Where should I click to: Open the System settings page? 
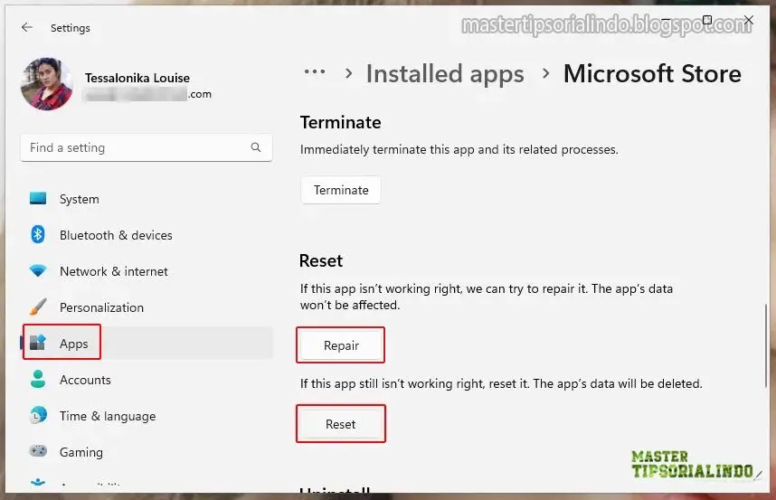tap(147, 199)
